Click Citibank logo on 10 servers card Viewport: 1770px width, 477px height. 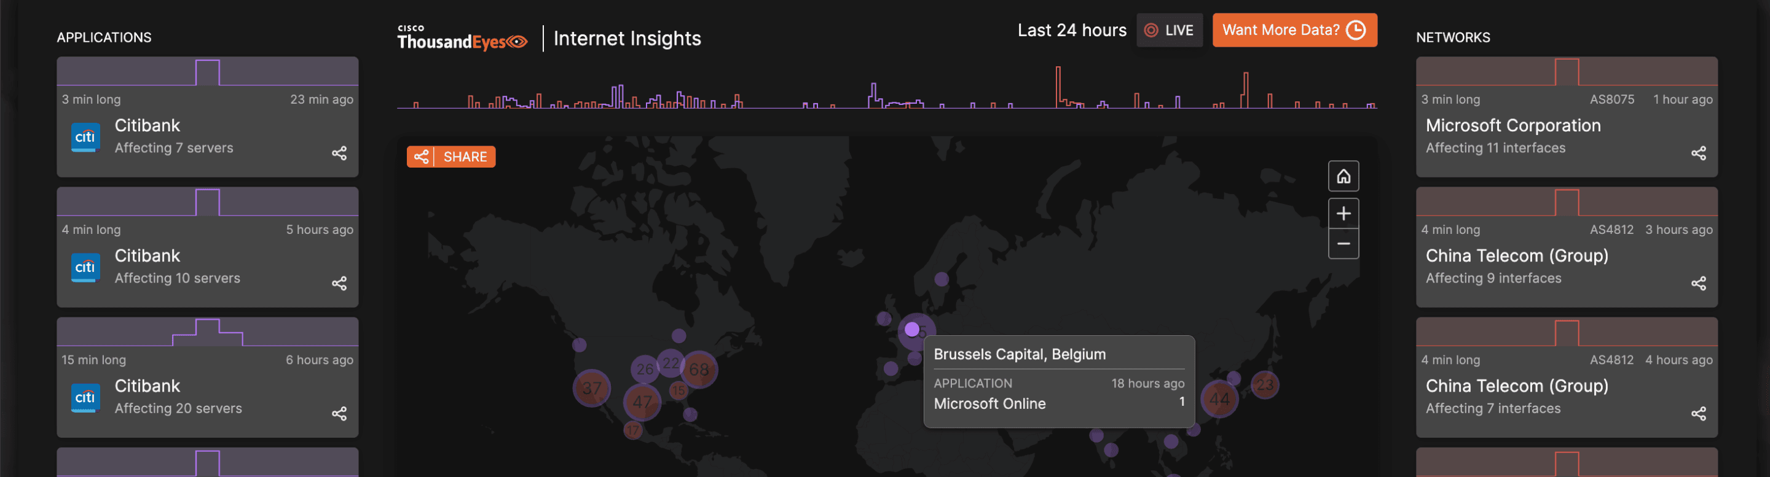(x=85, y=267)
